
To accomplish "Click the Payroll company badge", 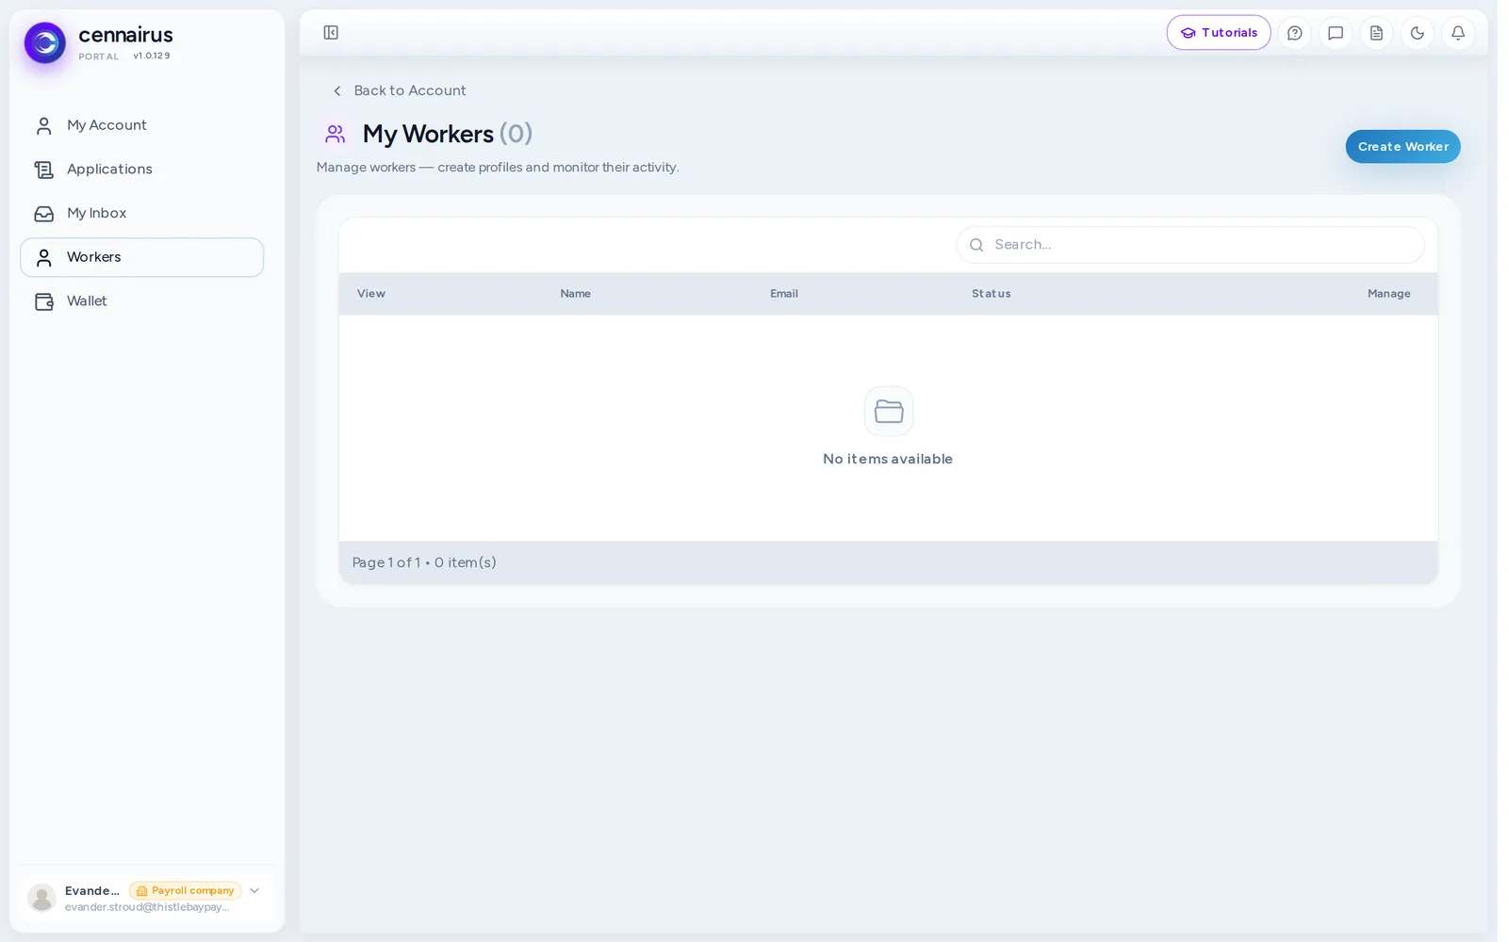I will [x=186, y=891].
